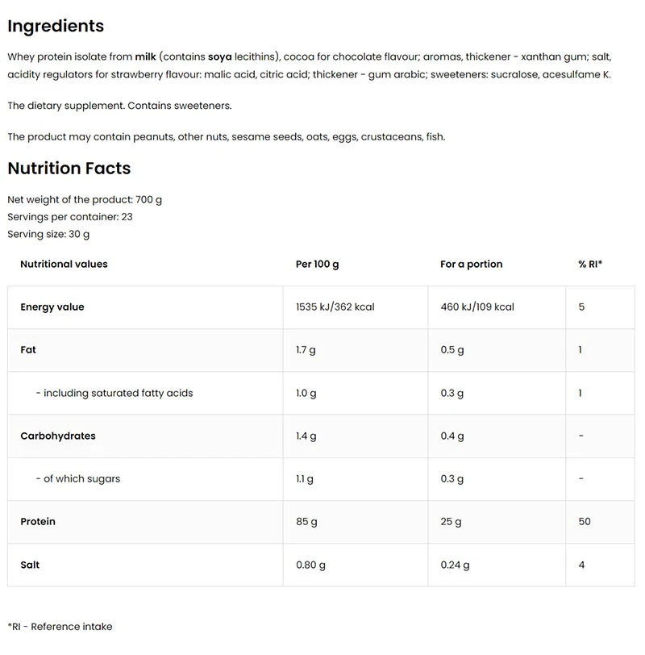This screenshot has height=655, width=645.
Task: Click the "of which sugars" row label
Action: coord(81,479)
